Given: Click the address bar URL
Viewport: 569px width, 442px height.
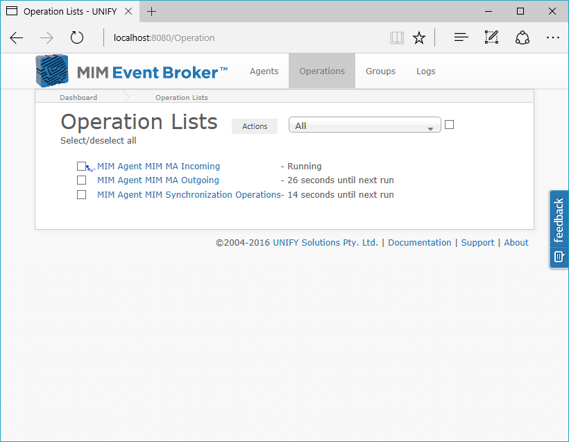Looking at the screenshot, I should coord(164,37).
